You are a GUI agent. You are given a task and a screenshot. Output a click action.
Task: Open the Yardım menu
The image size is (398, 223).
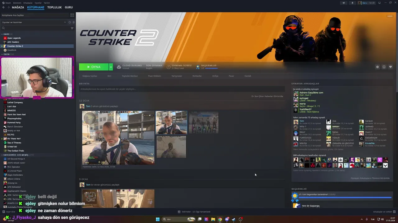[47, 3]
